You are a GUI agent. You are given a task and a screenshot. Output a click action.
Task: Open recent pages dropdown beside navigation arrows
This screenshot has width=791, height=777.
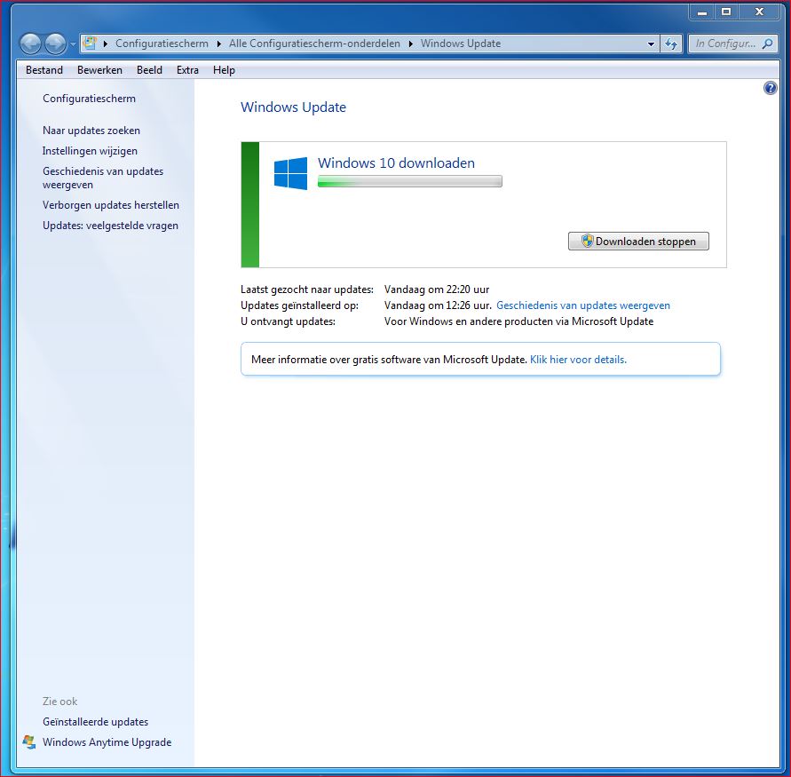[73, 44]
